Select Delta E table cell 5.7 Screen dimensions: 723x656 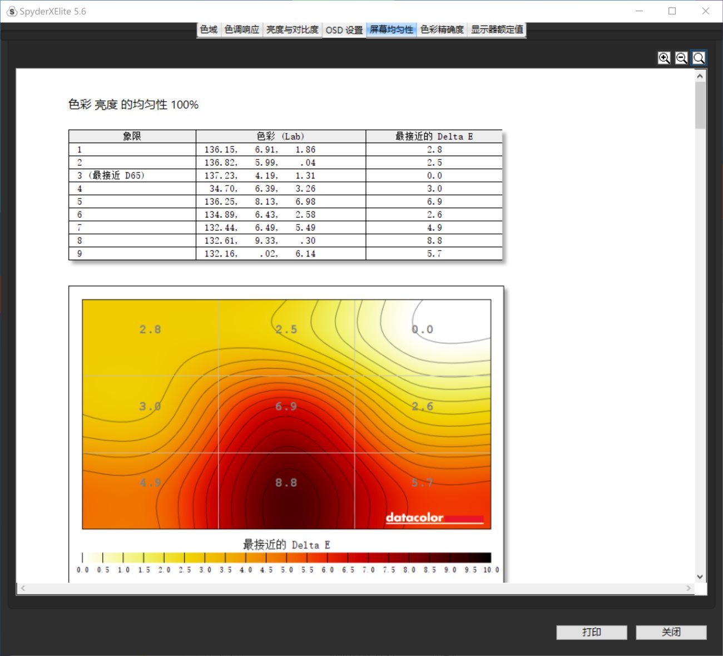point(434,254)
